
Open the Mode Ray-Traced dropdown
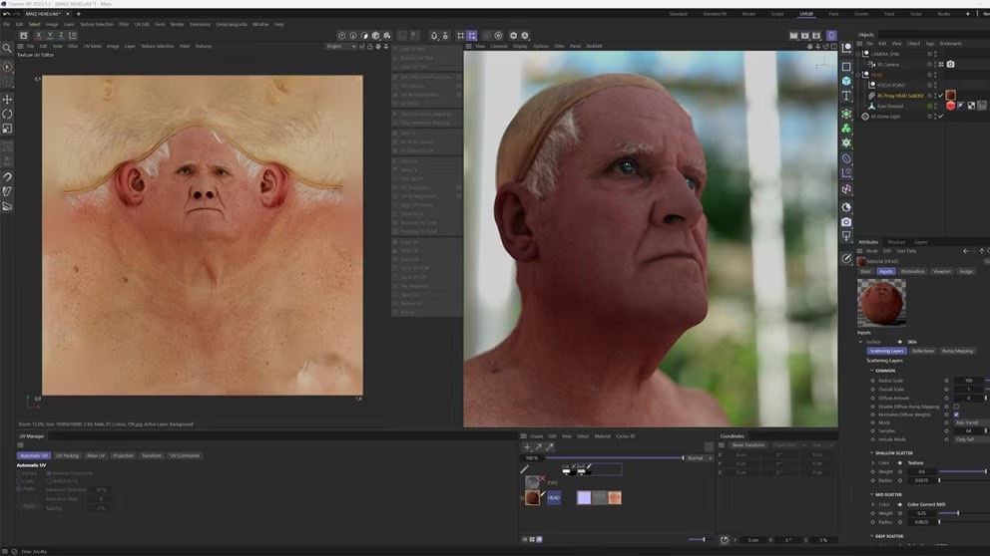point(968,422)
